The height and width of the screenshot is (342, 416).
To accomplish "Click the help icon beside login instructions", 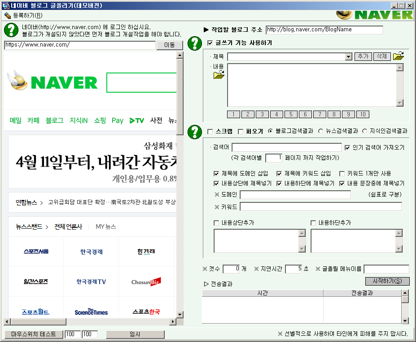I will [11, 30].
